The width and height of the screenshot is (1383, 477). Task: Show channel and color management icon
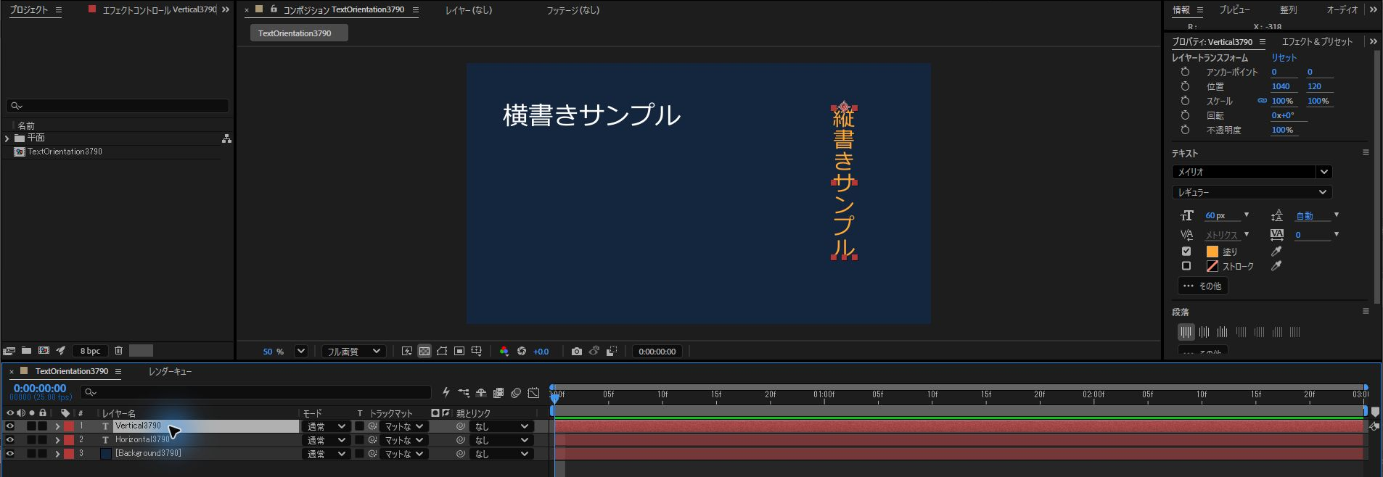point(504,352)
